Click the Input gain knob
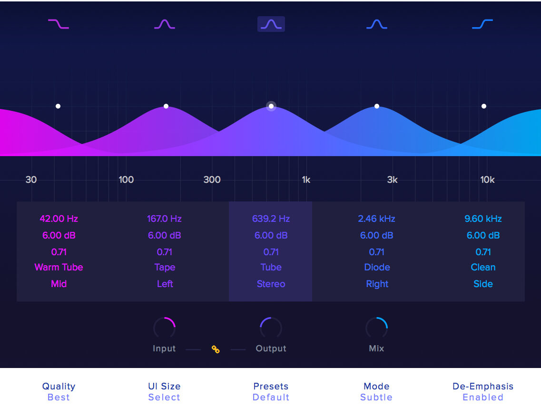 click(165, 328)
